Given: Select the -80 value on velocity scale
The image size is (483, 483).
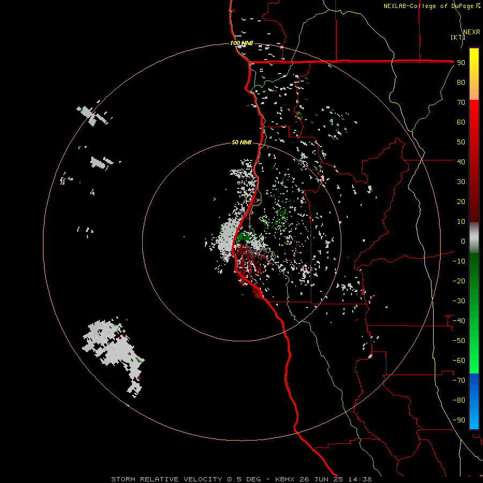Looking at the screenshot, I should click(459, 400).
